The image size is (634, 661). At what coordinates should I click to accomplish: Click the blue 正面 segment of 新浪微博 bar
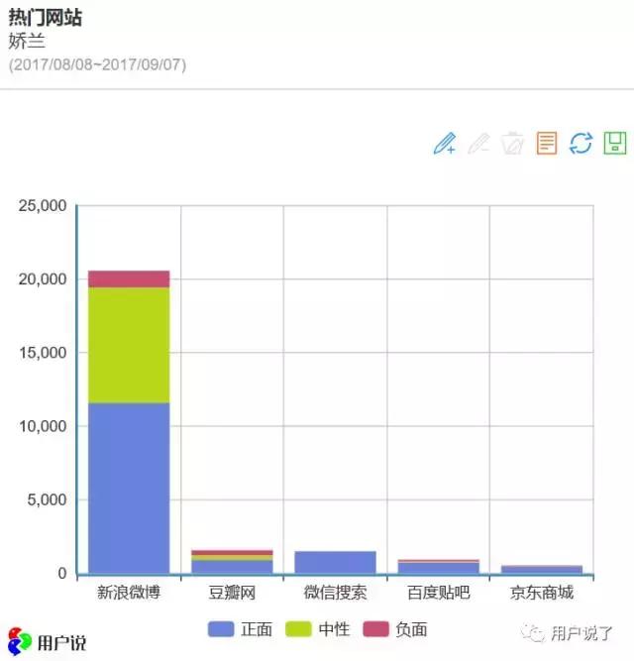tap(129, 489)
